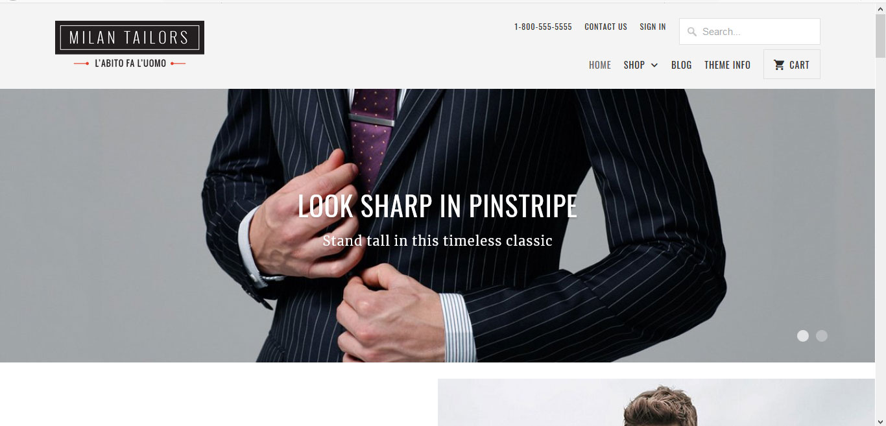Click the shopping cart icon
Viewport: 886px width, 426px height.
pyautogui.click(x=779, y=65)
